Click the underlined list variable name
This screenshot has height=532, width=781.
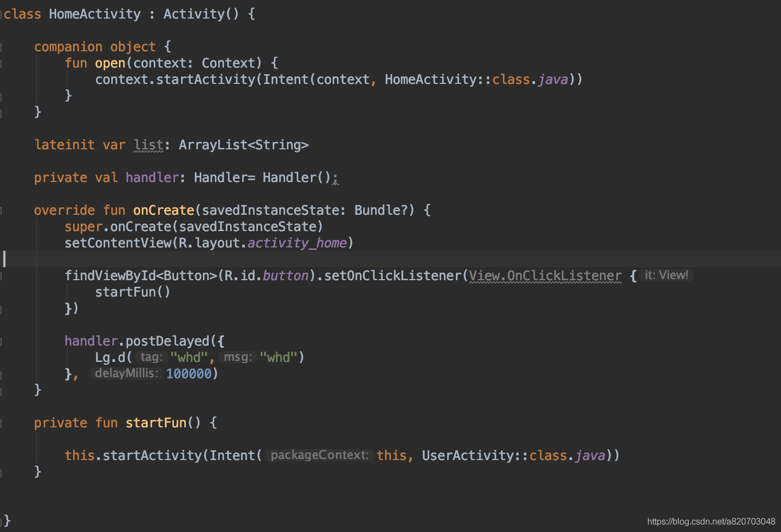(148, 145)
